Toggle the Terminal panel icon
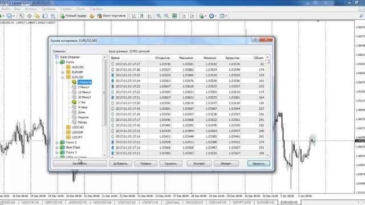Screen dimensions: 365x205 (45, 16)
